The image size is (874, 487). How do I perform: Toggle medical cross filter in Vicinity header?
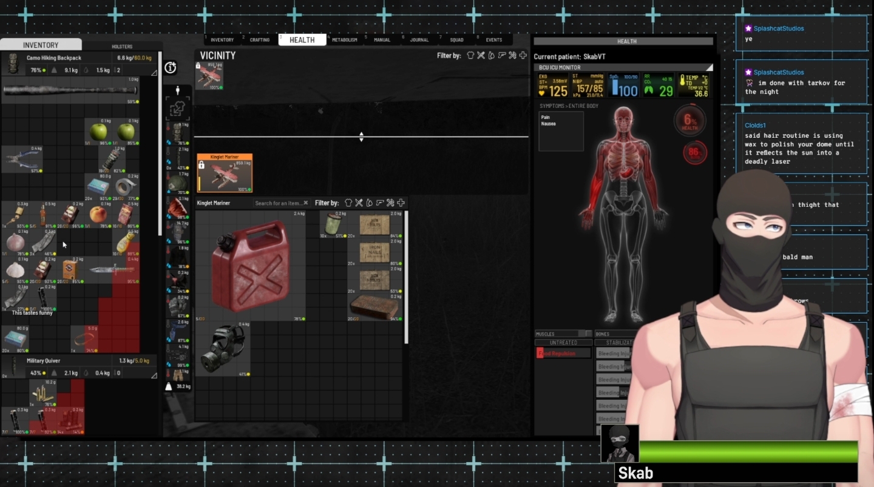[523, 55]
